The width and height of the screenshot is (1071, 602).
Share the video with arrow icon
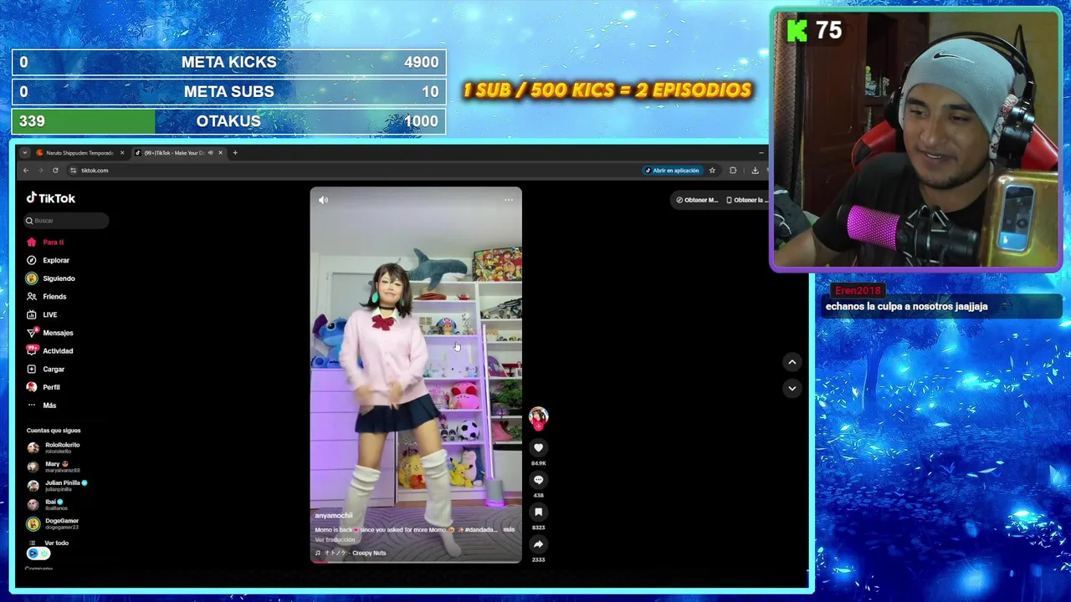point(538,544)
